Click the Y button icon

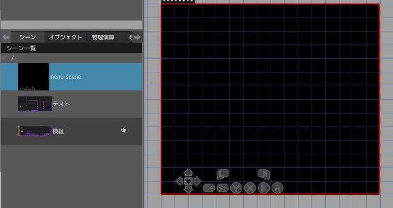[x=236, y=188]
